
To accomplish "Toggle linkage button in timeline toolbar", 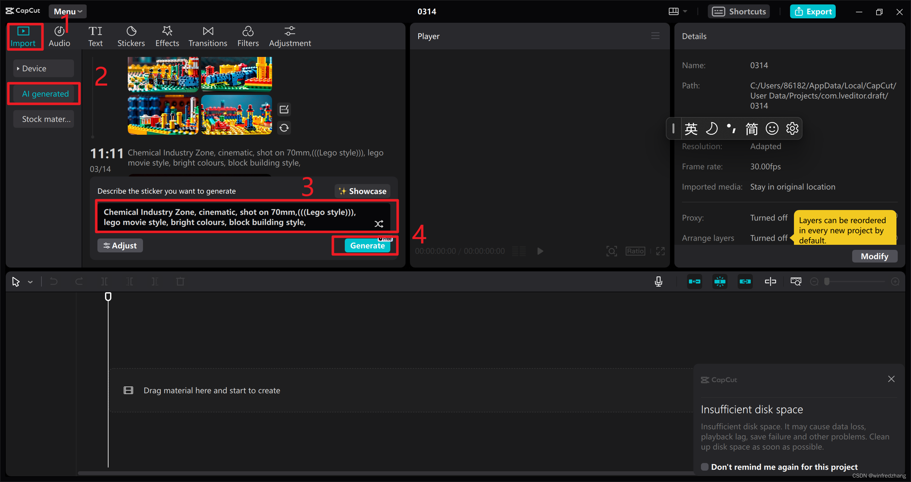I will 745,281.
